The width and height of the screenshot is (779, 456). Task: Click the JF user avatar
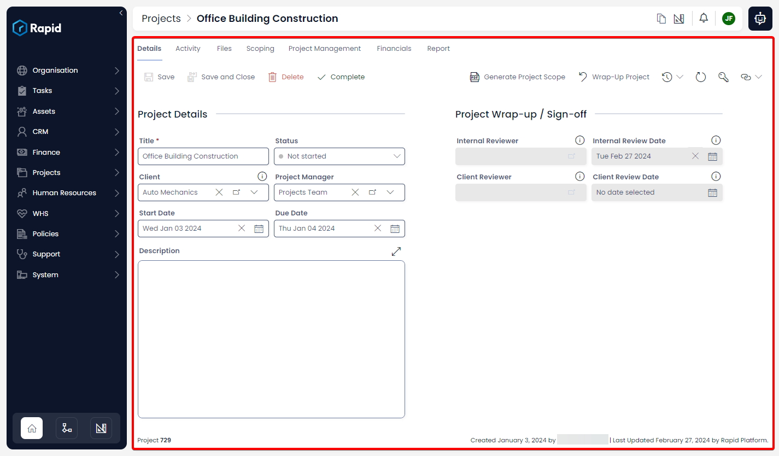(x=728, y=19)
